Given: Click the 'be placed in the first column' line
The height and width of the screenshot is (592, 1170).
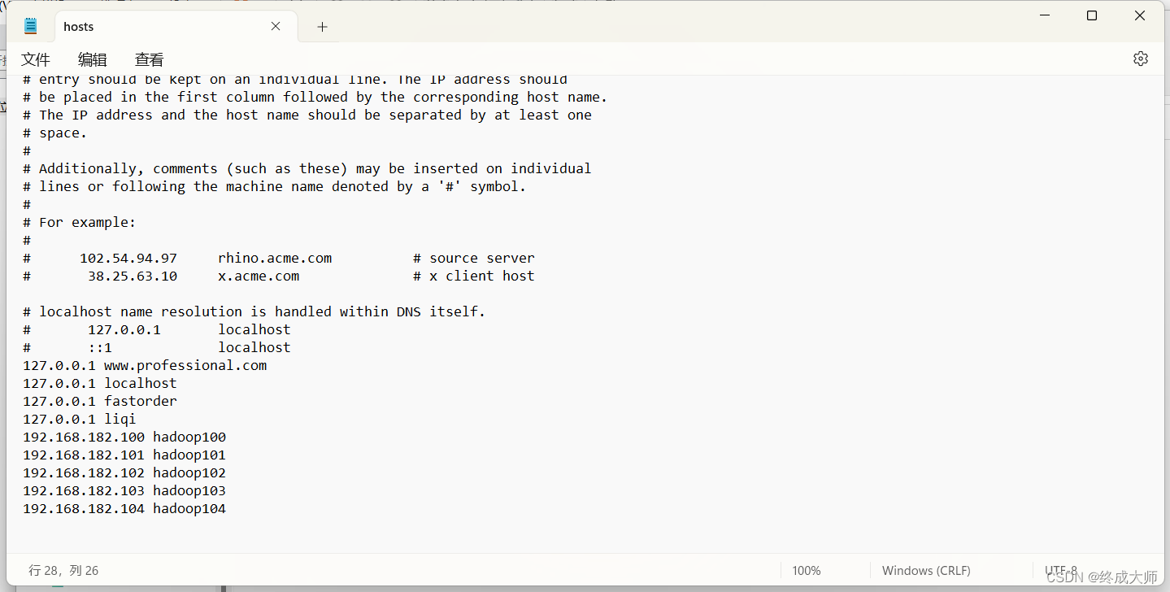Looking at the screenshot, I should [315, 97].
